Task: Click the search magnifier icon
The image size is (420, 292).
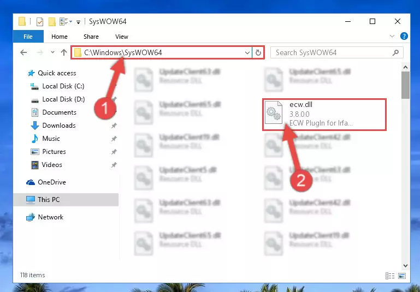Action: pyautogui.click(x=395, y=53)
